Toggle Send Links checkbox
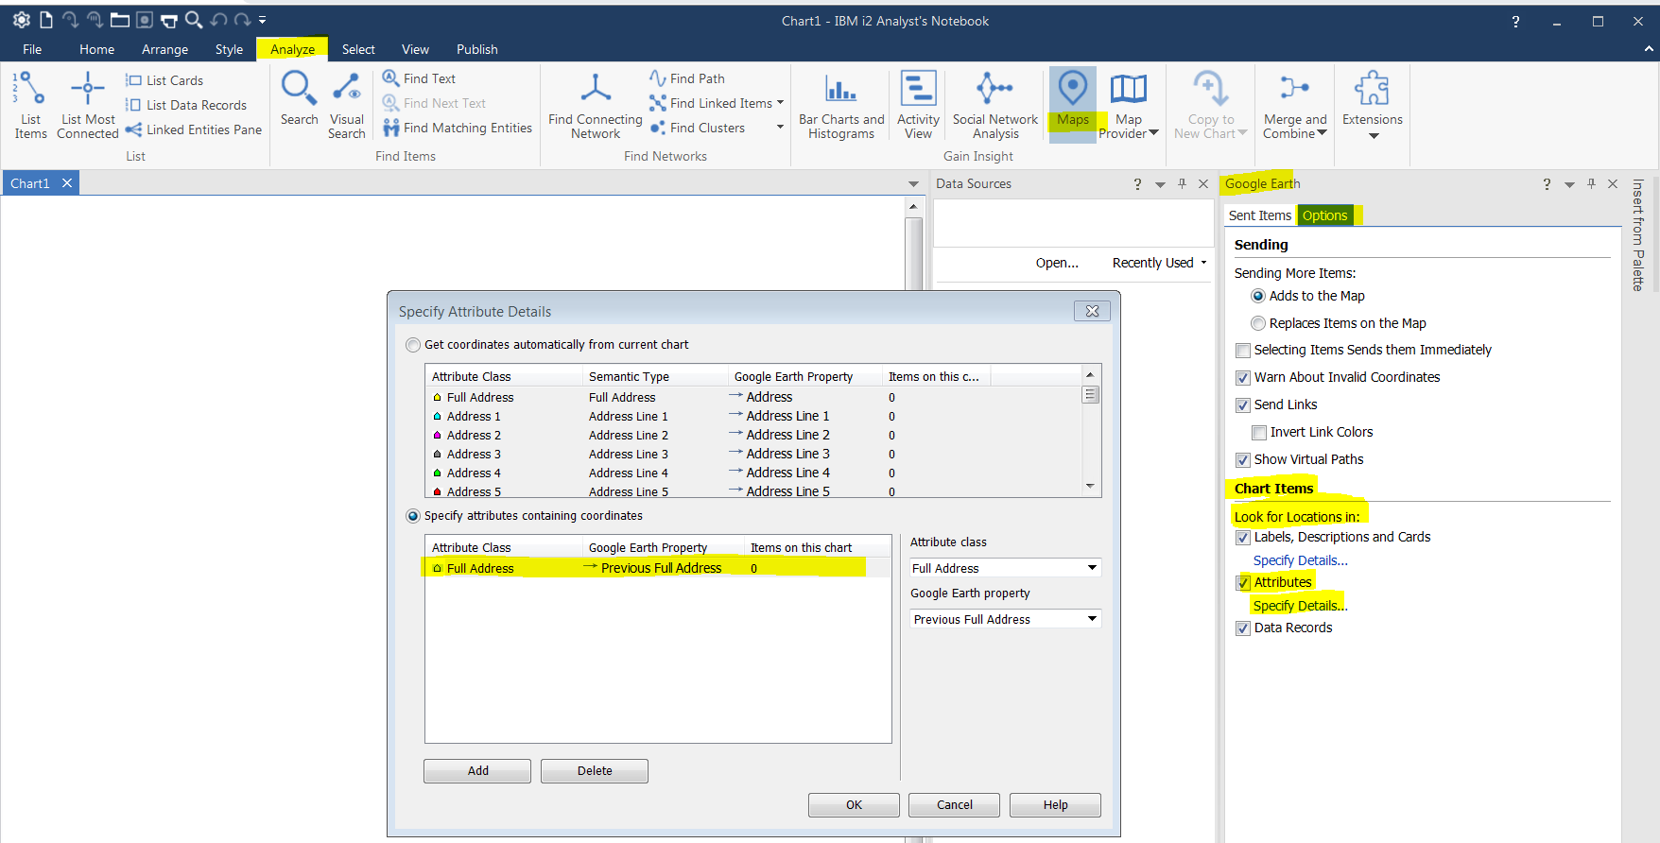The image size is (1660, 843). (x=1243, y=405)
